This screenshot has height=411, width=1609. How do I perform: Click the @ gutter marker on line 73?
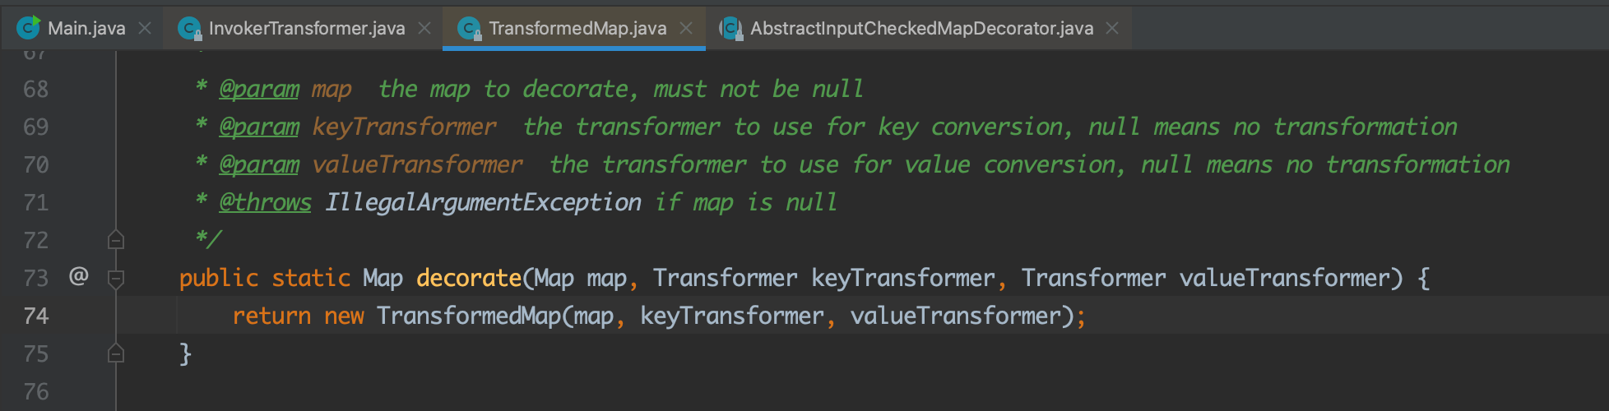(x=78, y=276)
